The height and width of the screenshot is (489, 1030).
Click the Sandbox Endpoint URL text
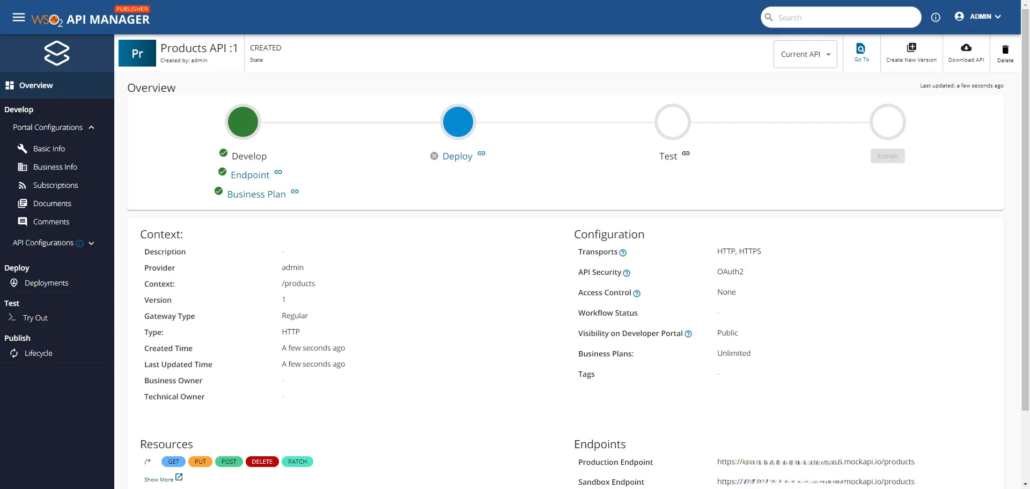pos(815,481)
